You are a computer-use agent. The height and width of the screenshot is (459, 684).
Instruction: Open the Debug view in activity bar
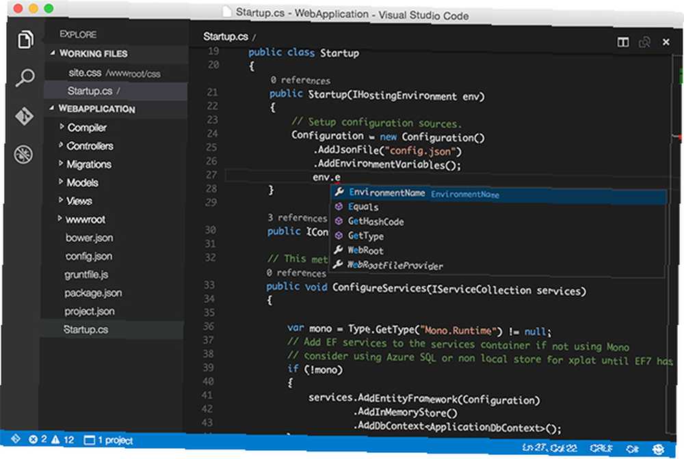tap(23, 154)
